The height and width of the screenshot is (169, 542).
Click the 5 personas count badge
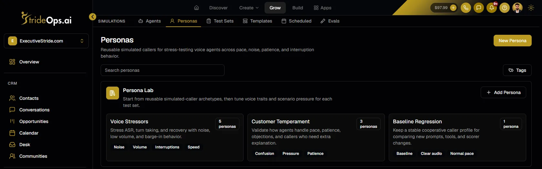pyautogui.click(x=227, y=124)
